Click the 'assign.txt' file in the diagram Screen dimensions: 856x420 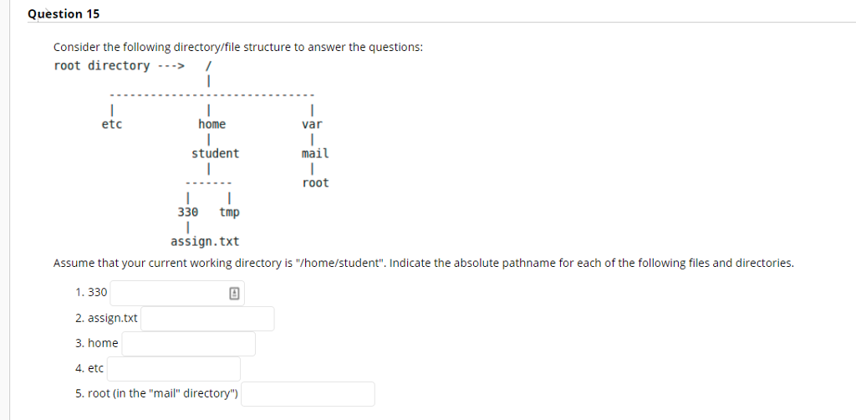[205, 242]
